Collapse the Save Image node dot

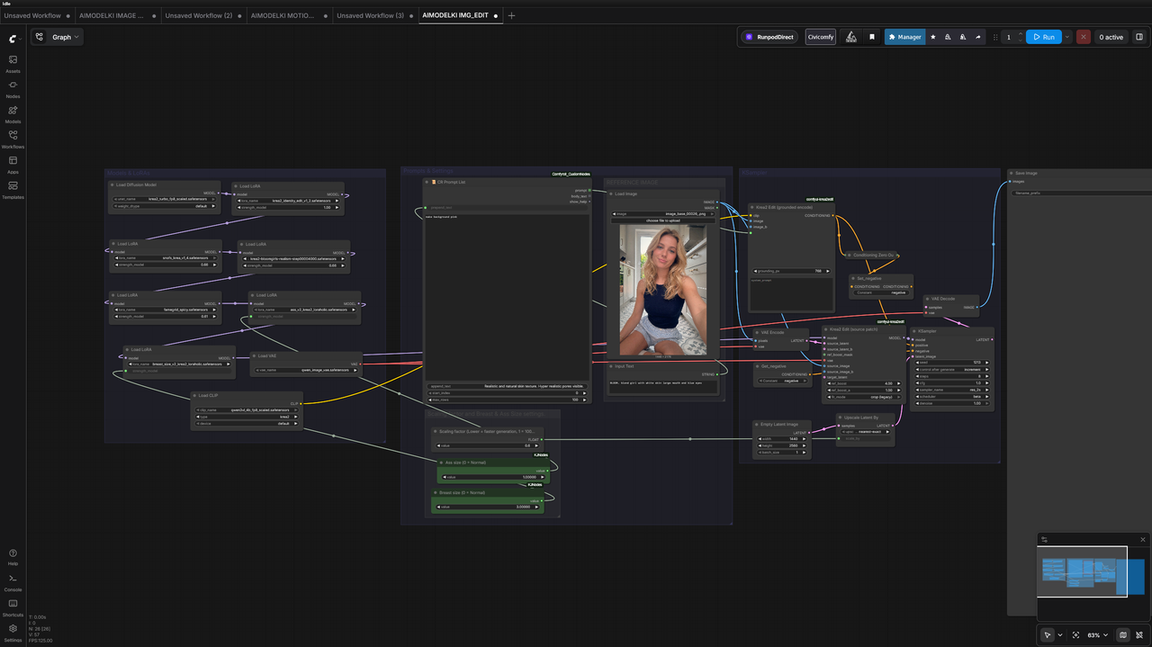[1011, 173]
